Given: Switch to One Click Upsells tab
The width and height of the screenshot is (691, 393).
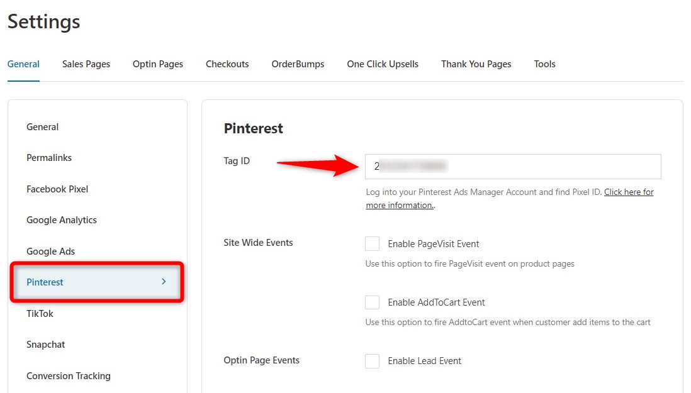Looking at the screenshot, I should pyautogui.click(x=382, y=64).
